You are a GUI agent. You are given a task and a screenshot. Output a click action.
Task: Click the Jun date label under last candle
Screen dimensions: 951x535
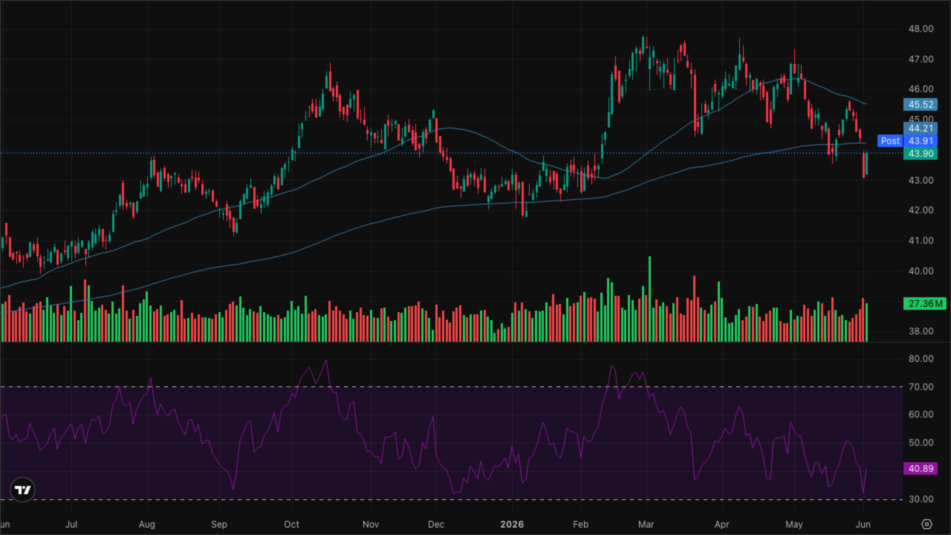pos(863,524)
